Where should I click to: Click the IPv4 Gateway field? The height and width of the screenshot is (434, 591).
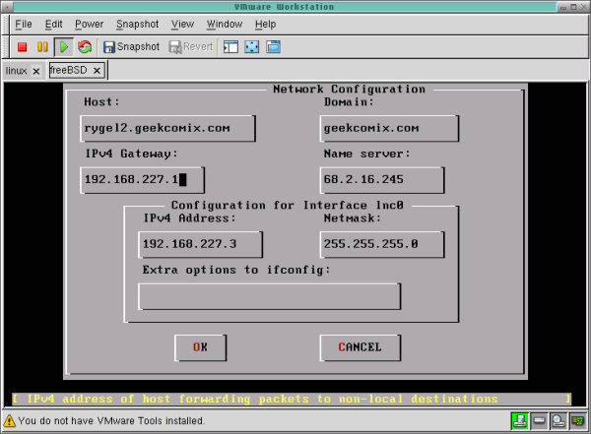(143, 180)
